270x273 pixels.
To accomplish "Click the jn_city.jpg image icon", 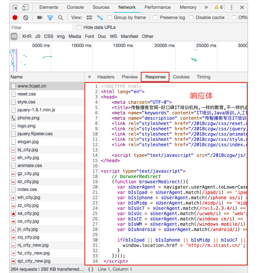I will tap(13, 229).
